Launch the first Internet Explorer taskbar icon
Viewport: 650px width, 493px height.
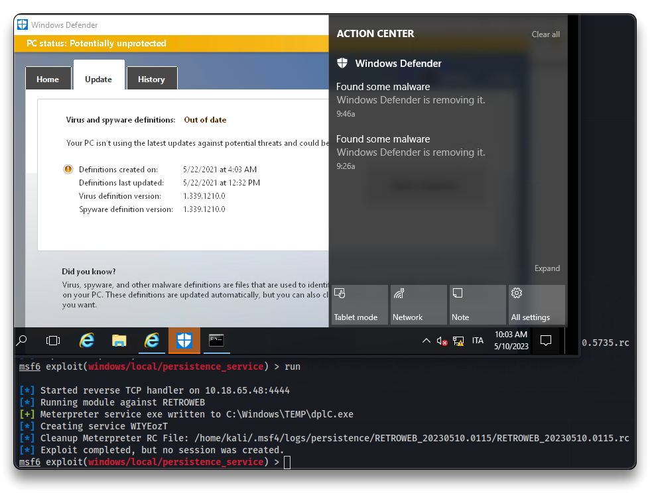[x=87, y=341]
